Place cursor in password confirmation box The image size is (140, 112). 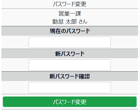point(70,88)
